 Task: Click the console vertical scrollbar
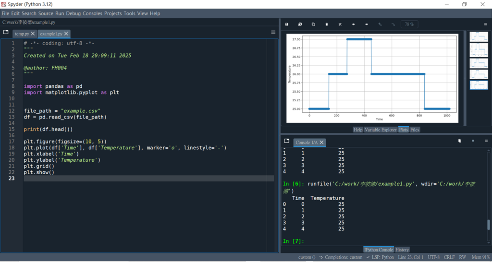489,226
